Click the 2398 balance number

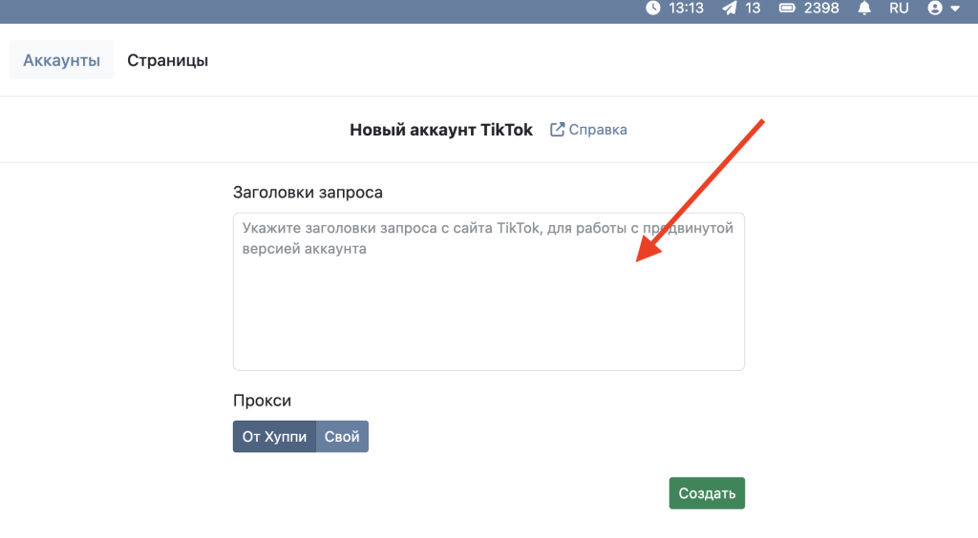tap(821, 8)
